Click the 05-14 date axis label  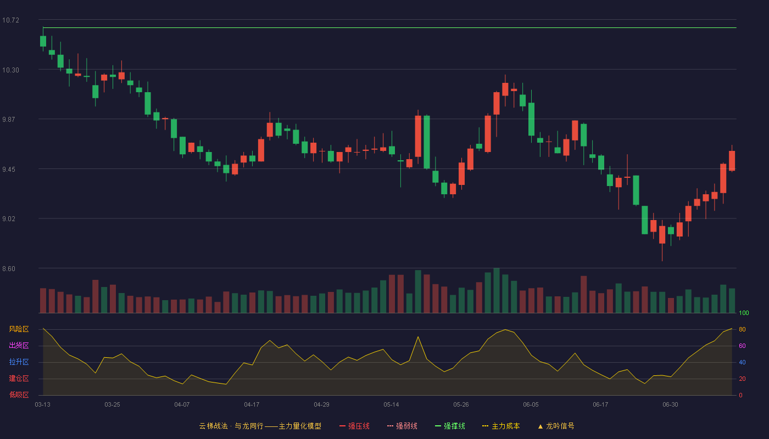pyautogui.click(x=391, y=404)
